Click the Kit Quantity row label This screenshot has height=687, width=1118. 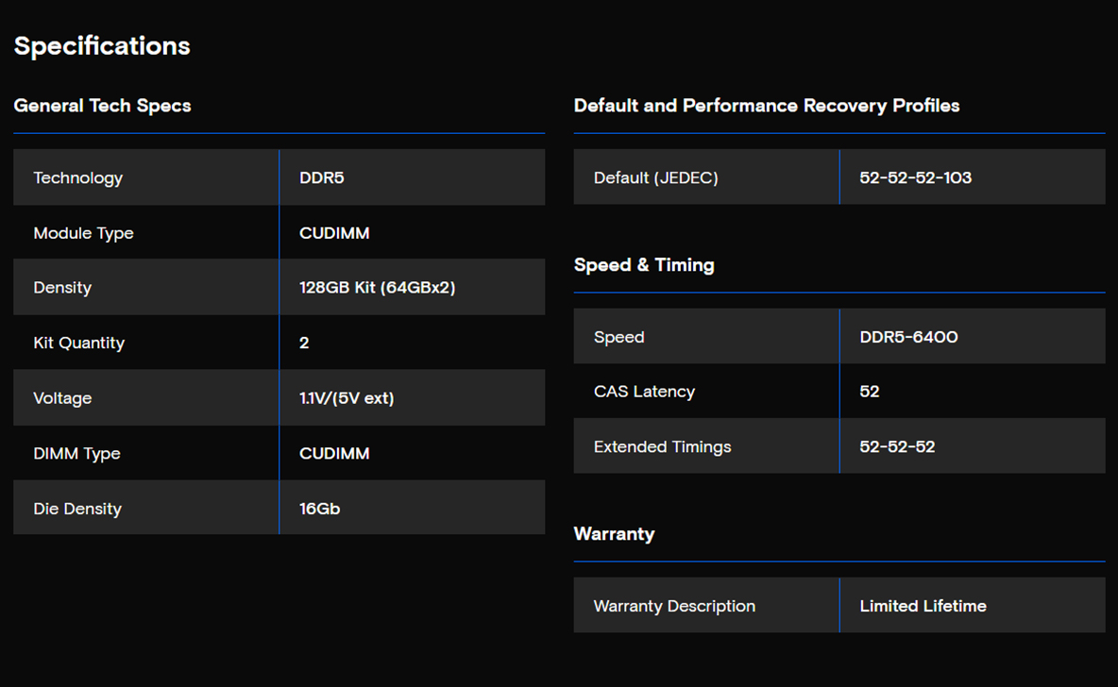79,343
